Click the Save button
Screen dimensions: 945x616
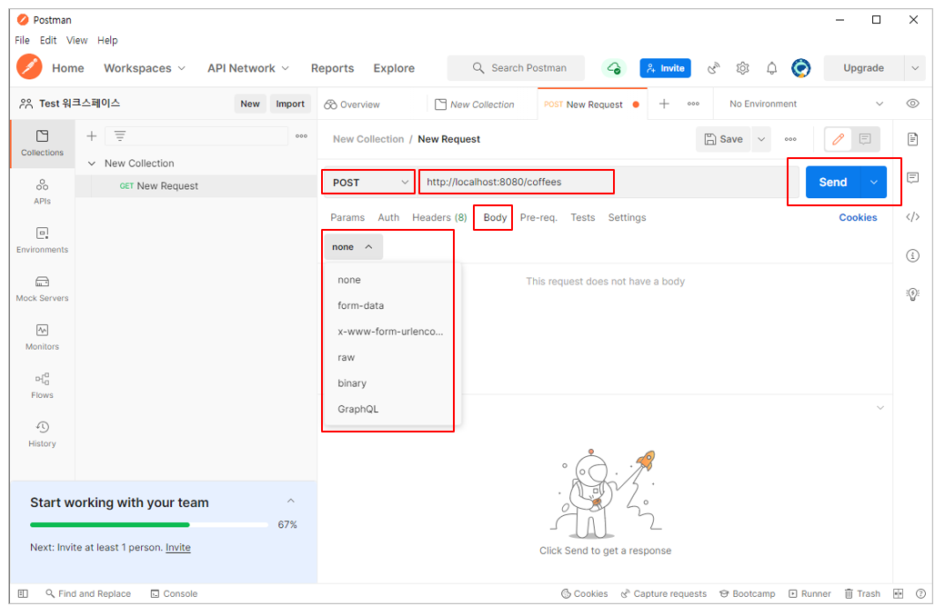coord(724,139)
